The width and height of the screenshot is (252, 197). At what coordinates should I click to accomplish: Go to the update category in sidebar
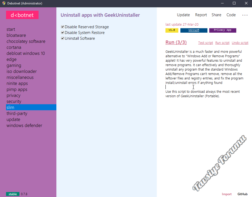(13, 119)
